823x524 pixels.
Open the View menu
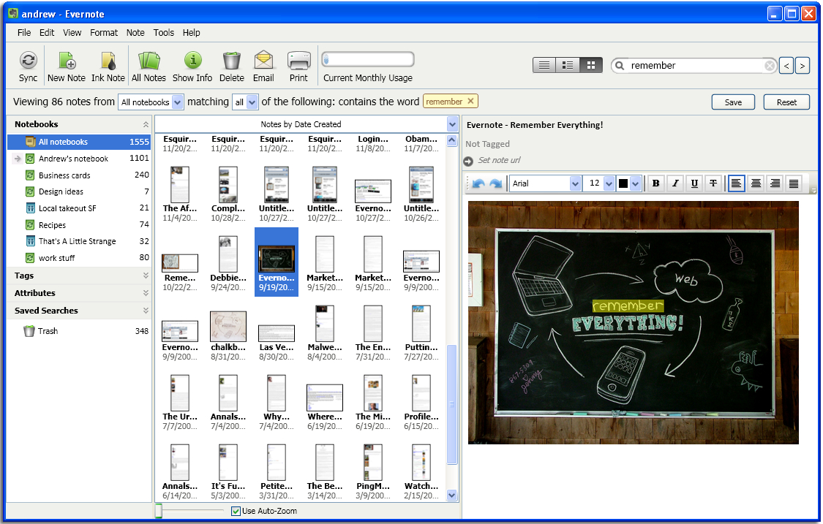(x=72, y=32)
